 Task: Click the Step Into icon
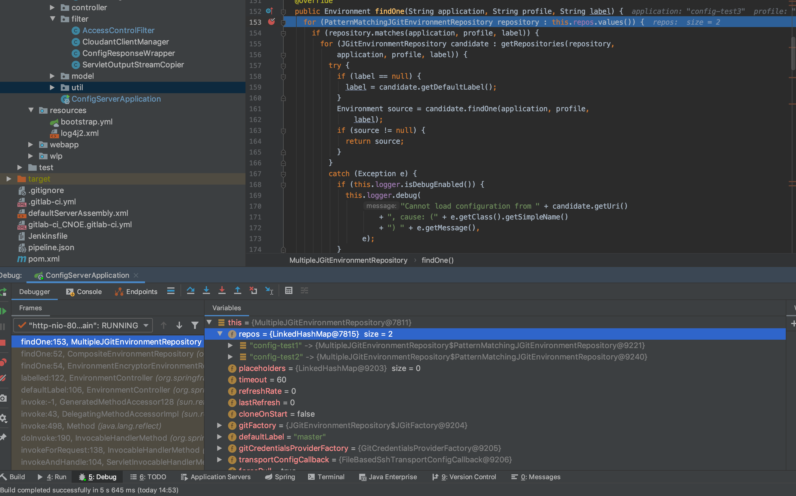pyautogui.click(x=206, y=291)
